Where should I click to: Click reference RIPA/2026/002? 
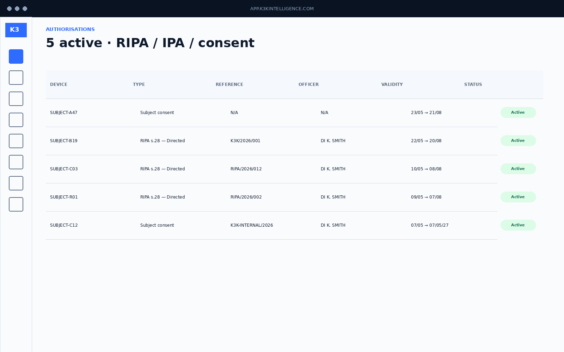pos(246,197)
